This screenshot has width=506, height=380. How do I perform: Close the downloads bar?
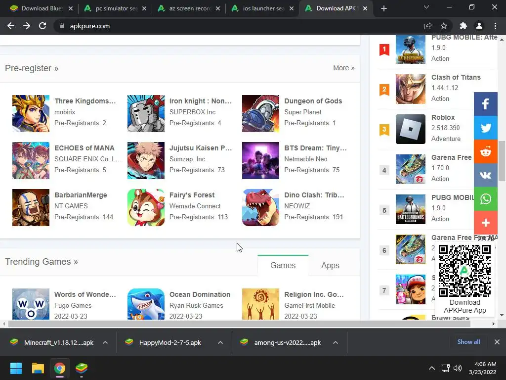pos(497,342)
